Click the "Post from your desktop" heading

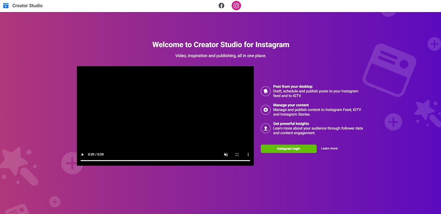[293, 87]
